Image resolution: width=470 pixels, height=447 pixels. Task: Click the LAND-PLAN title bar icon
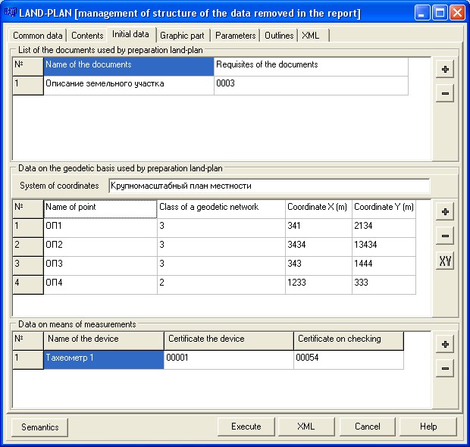pyautogui.click(x=11, y=13)
